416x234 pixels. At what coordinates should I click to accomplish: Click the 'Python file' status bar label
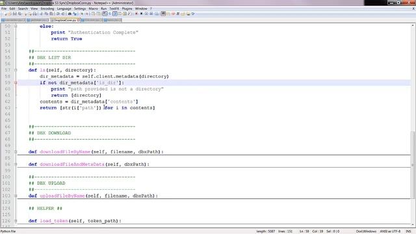(x=8, y=231)
